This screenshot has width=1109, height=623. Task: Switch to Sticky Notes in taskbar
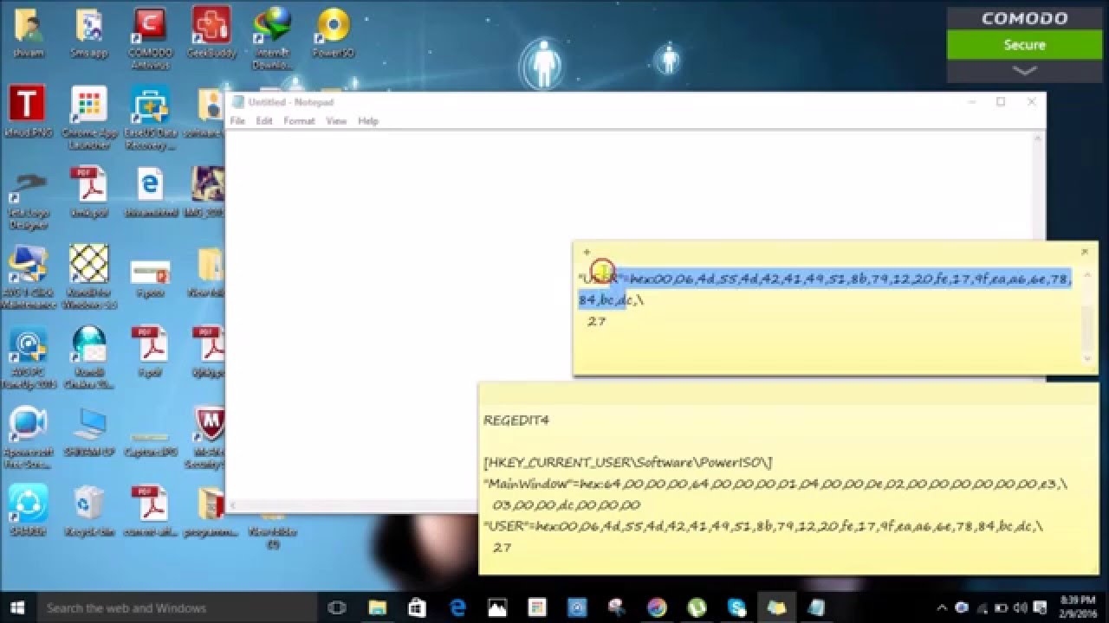coord(776,607)
